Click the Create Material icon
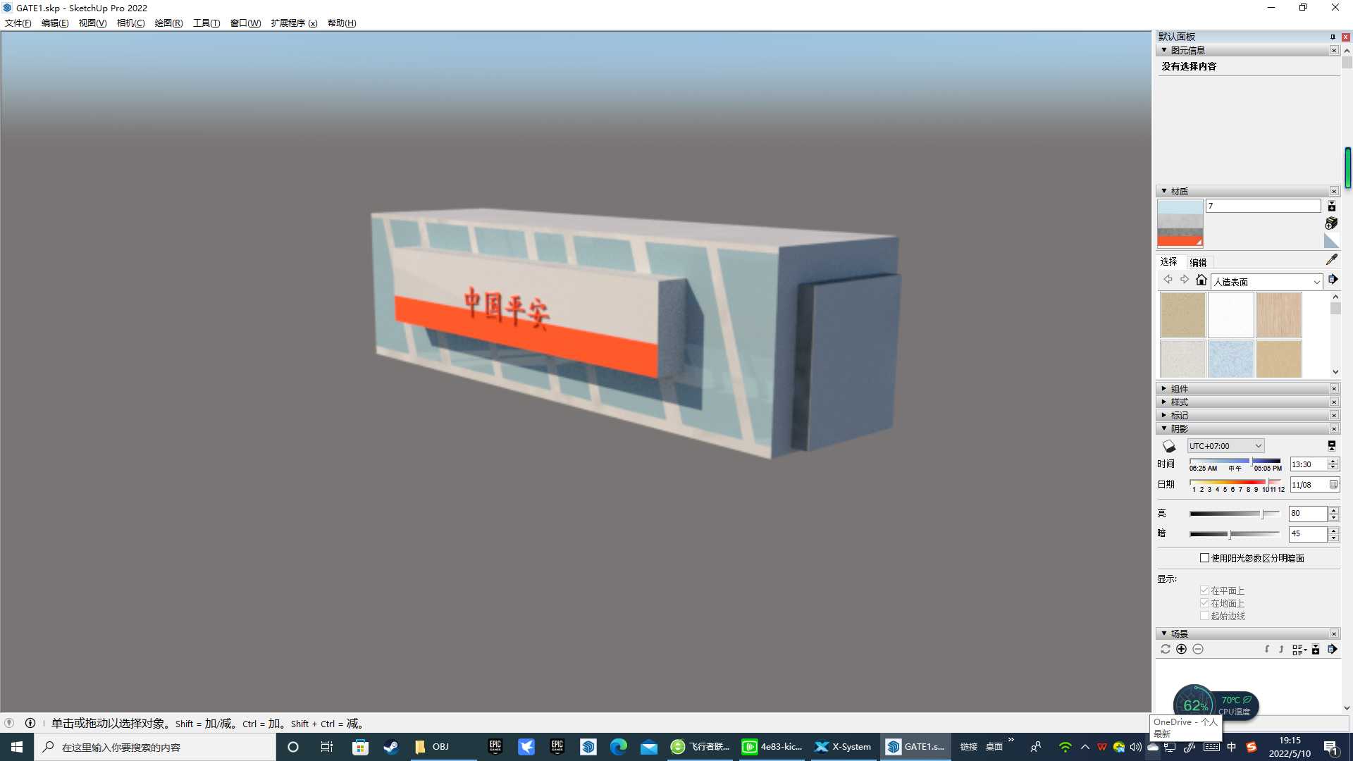Screen dimensions: 1353x761 pyautogui.click(x=1331, y=223)
